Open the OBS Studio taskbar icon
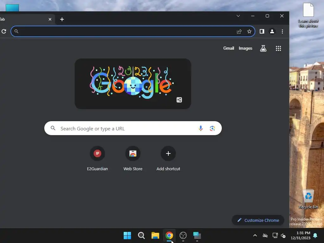Image resolution: width=324 pixels, height=243 pixels. 183,235
